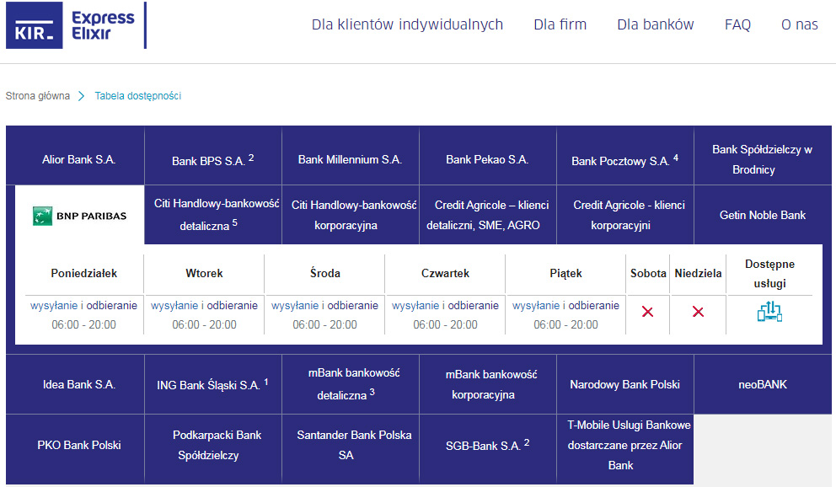
Task: Expand Credit Agricole klienci detaliczni, SME, AGRO
Action: tap(488, 215)
